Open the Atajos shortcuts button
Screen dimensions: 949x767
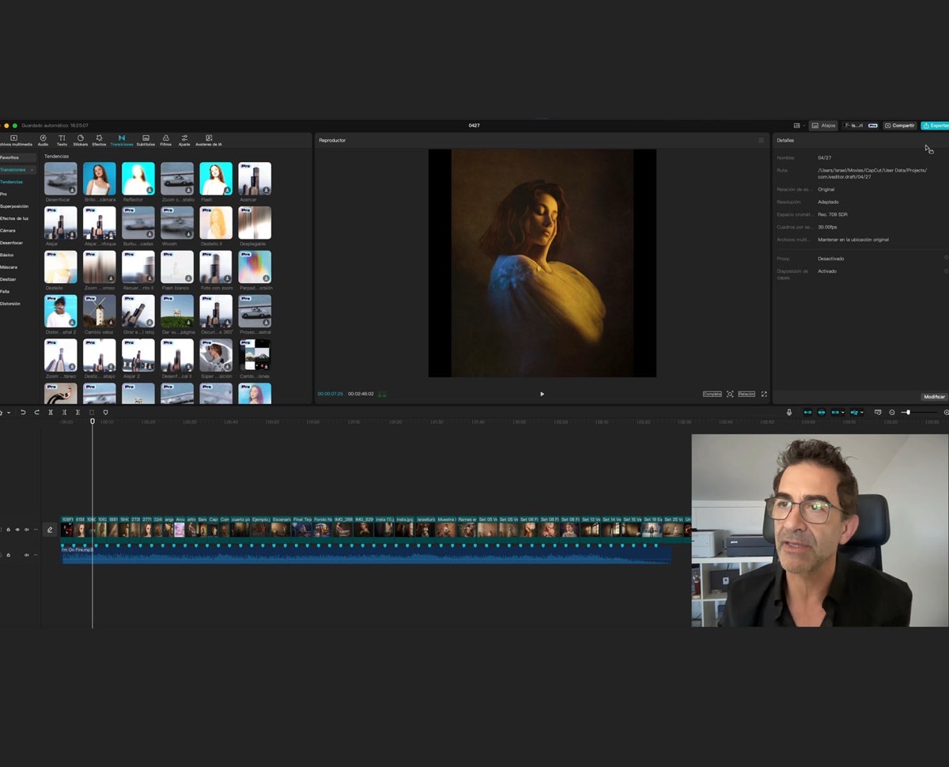[823, 126]
